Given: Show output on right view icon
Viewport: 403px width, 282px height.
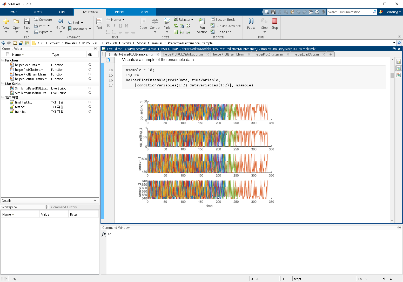Looking at the screenshot, I should pos(398,61).
